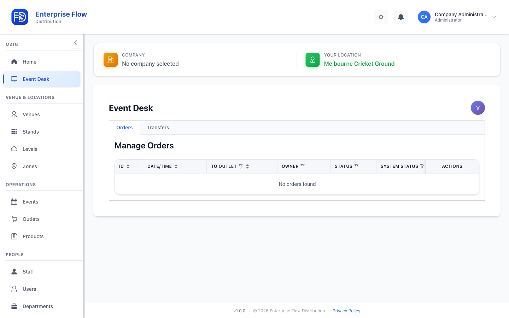
Task: Click the Event Desk monitor icon
Action: click(14, 79)
